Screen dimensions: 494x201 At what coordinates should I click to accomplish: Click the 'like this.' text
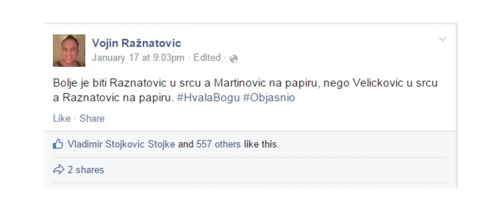tap(261, 145)
